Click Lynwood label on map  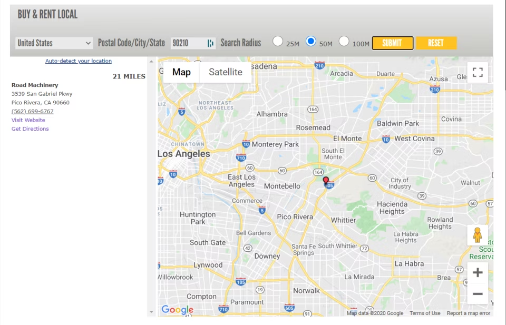[x=208, y=265]
